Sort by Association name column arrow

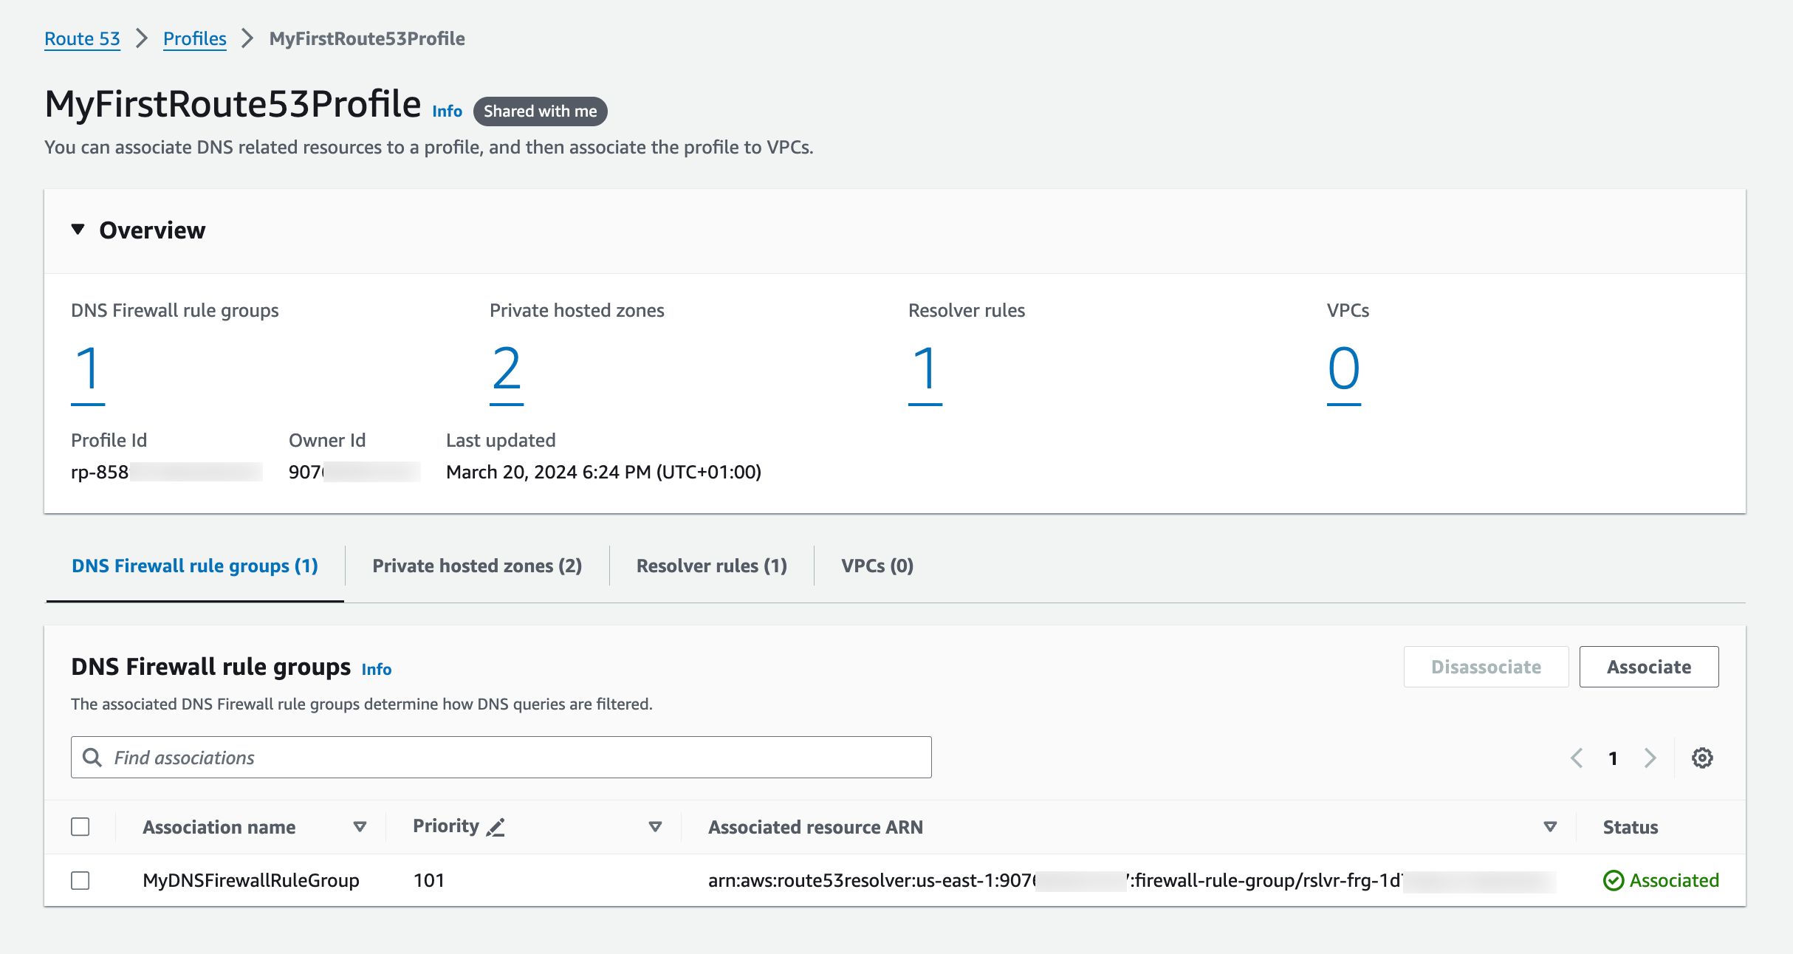(x=360, y=827)
